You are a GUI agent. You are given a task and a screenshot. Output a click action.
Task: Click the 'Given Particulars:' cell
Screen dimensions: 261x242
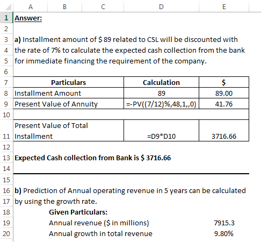click(78, 212)
